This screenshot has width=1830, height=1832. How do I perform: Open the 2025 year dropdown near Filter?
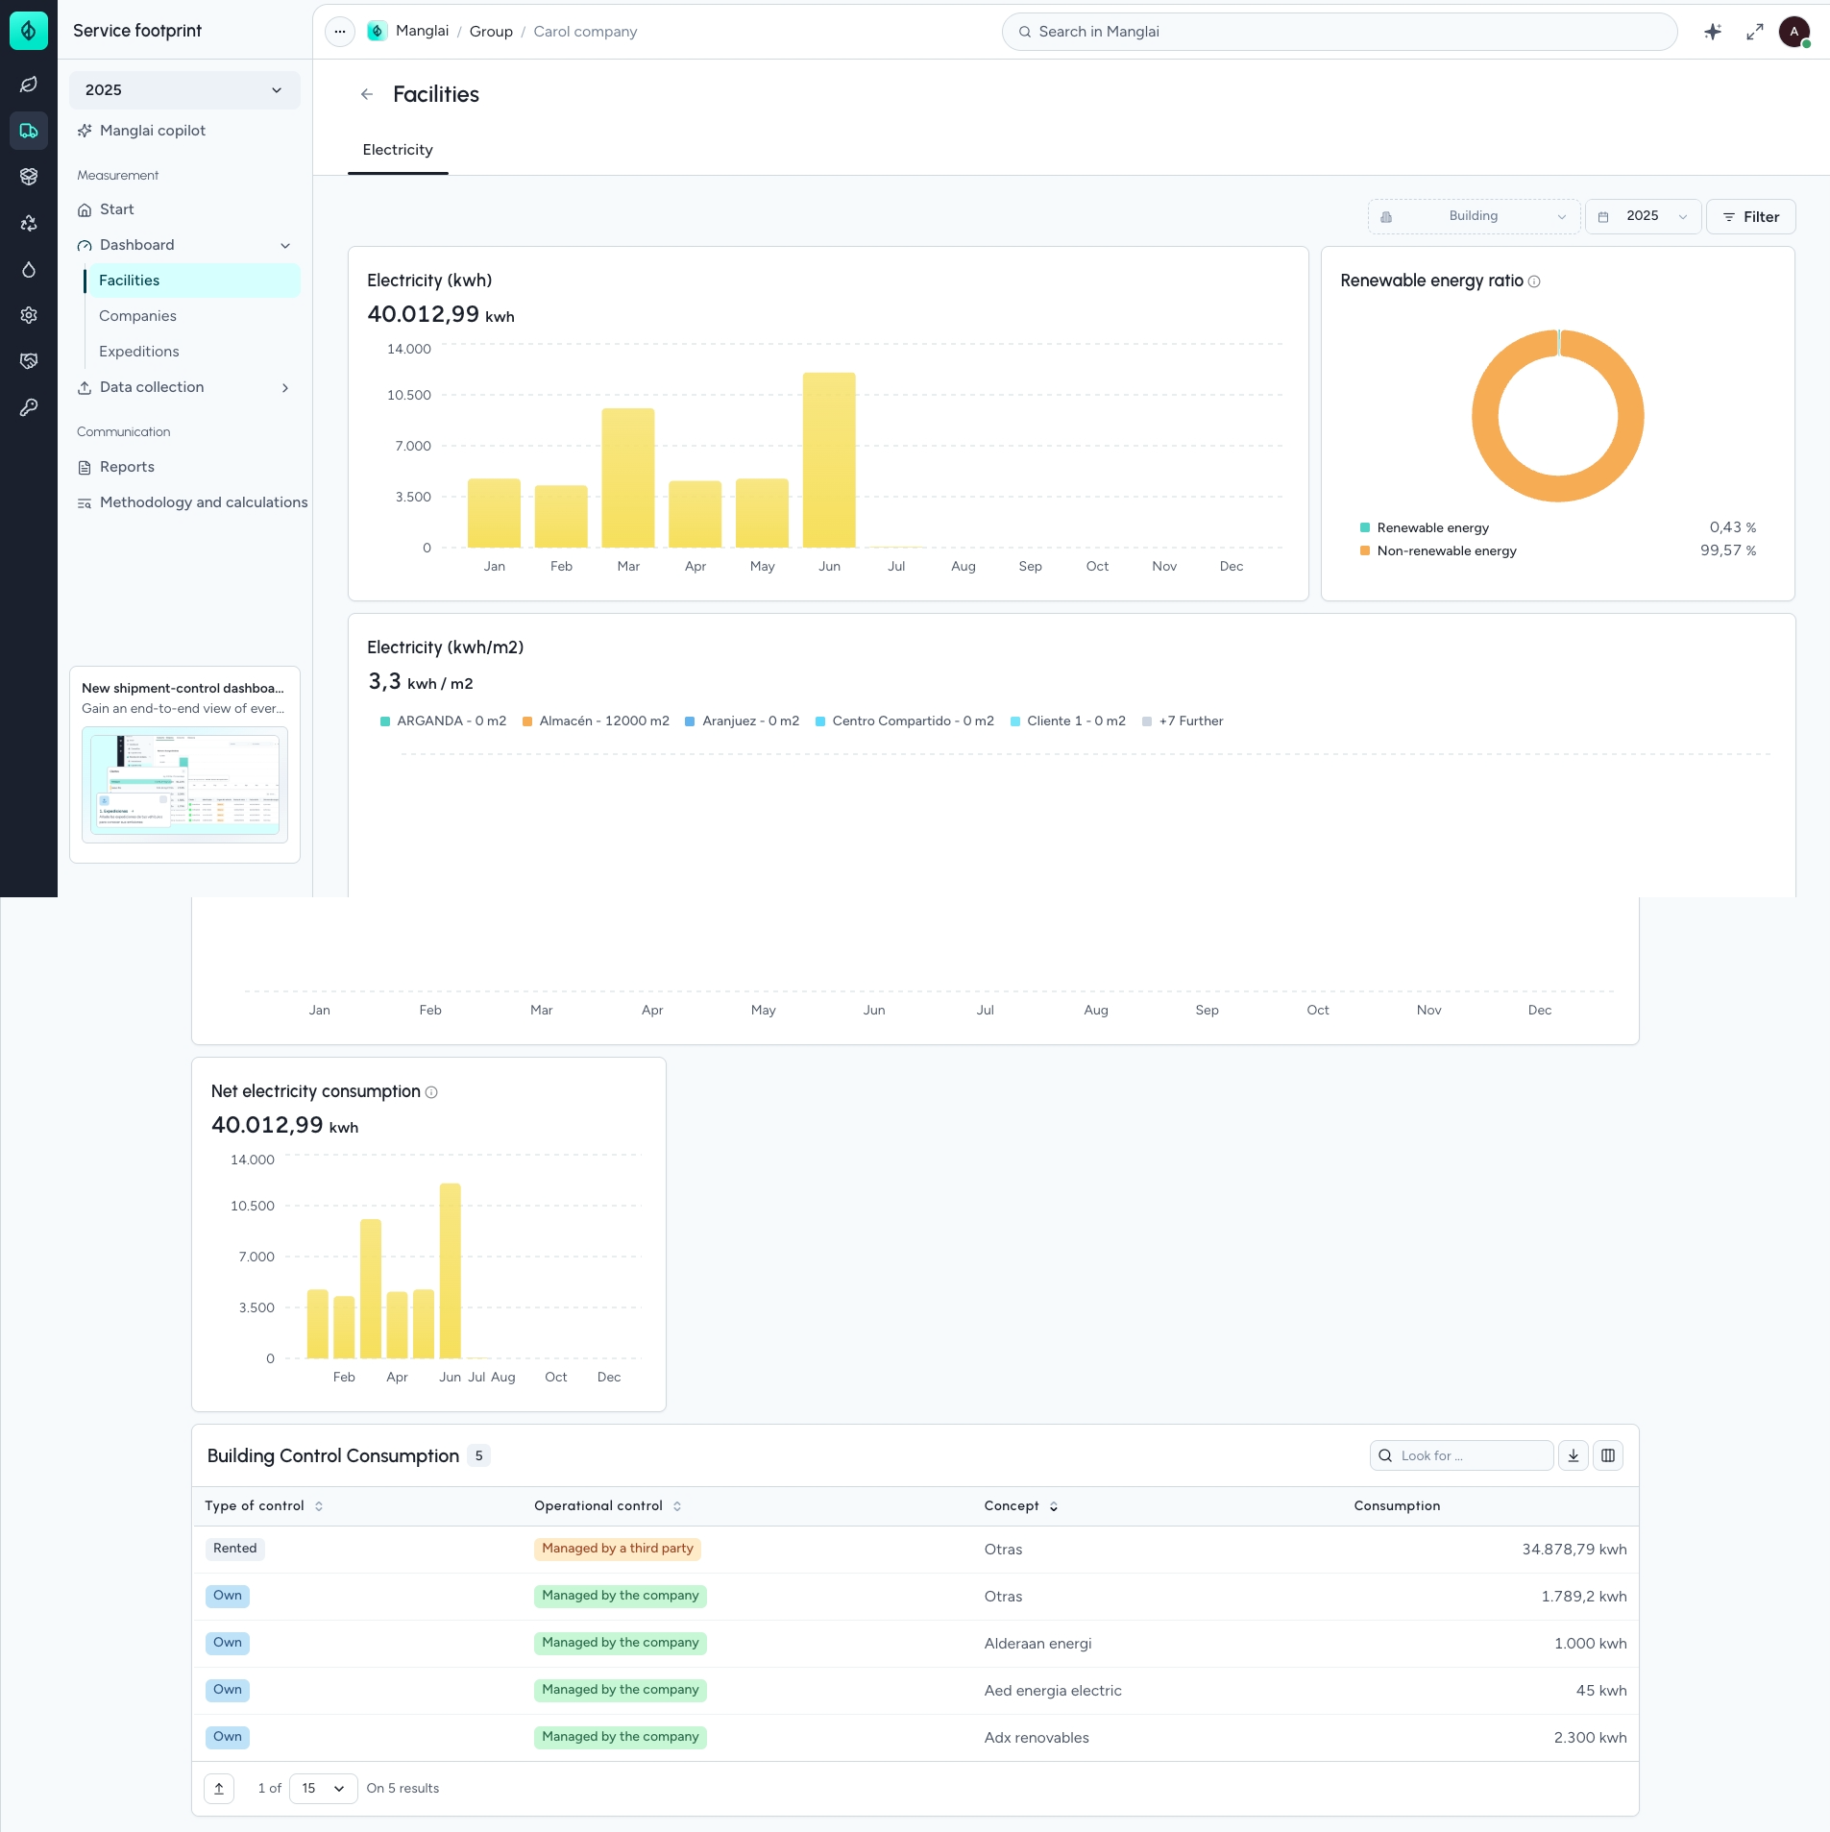(x=1643, y=216)
